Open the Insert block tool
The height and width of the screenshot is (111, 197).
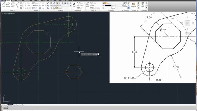(x=87, y=5)
